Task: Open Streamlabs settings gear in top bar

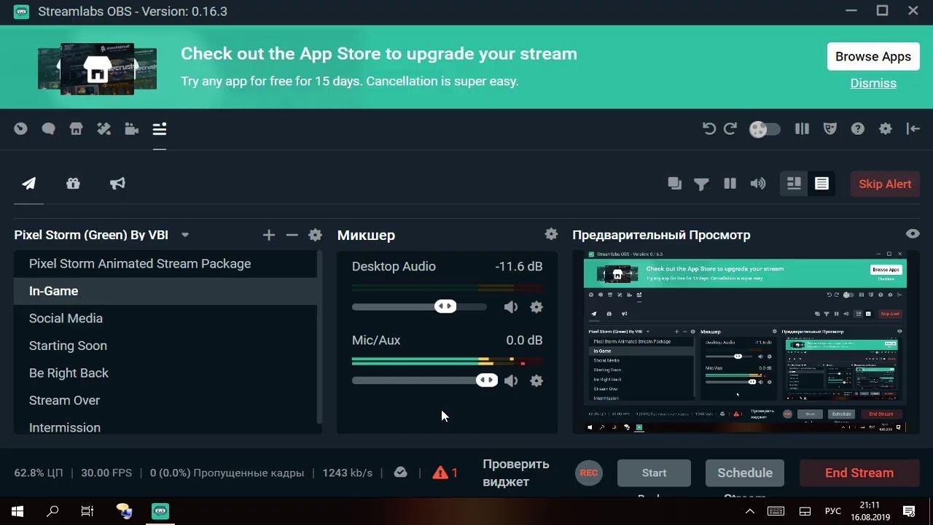Action: point(886,129)
